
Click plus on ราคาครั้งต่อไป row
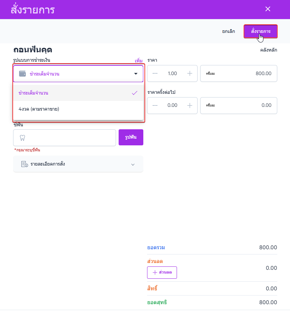pos(190,105)
